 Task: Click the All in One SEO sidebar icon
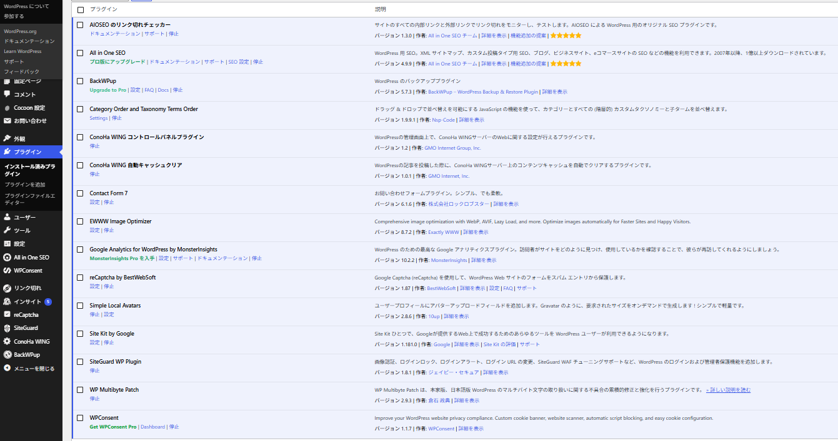(x=7, y=257)
